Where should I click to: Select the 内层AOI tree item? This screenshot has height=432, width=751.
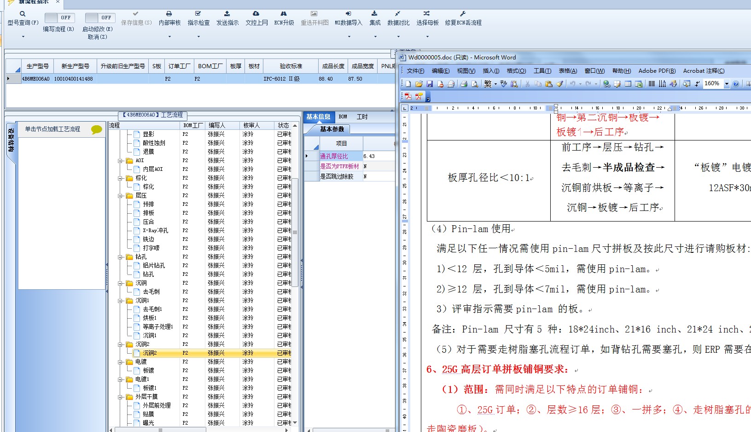152,169
